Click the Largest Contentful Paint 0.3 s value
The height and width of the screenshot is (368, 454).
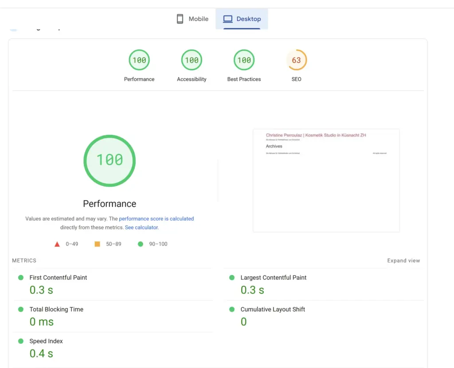point(252,290)
